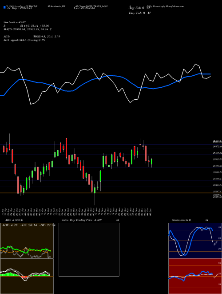Click the 'ADX: 4.28 +DY: 20.14 -DY: 21.94' readout
The image size is (222, 294).
click(x=28, y=225)
